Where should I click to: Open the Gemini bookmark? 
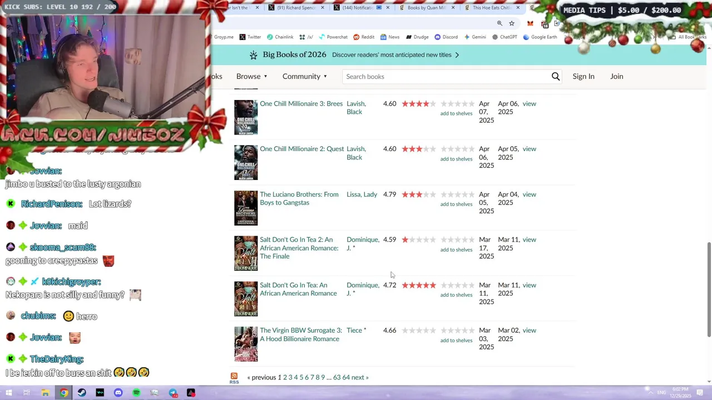pos(474,37)
